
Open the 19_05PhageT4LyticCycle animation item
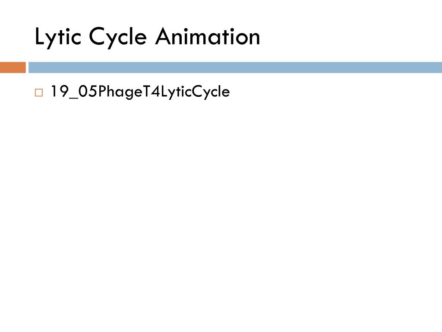click(140, 92)
